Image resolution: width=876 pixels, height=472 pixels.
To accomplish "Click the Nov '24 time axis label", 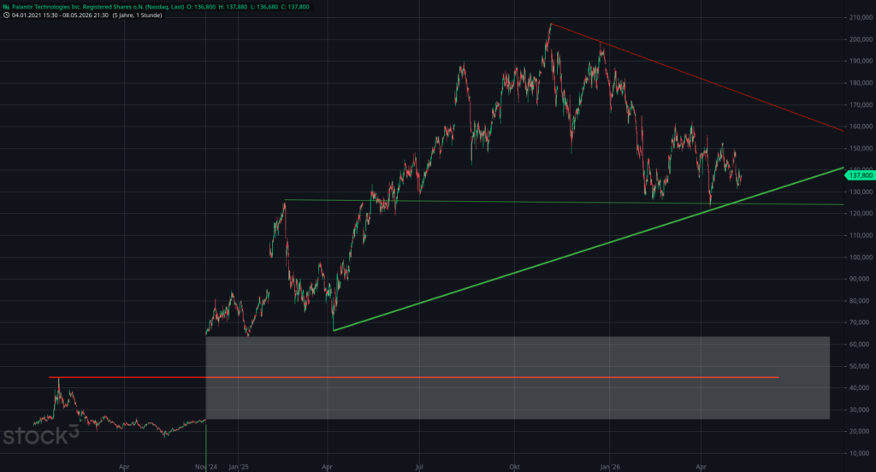I will pyautogui.click(x=205, y=467).
